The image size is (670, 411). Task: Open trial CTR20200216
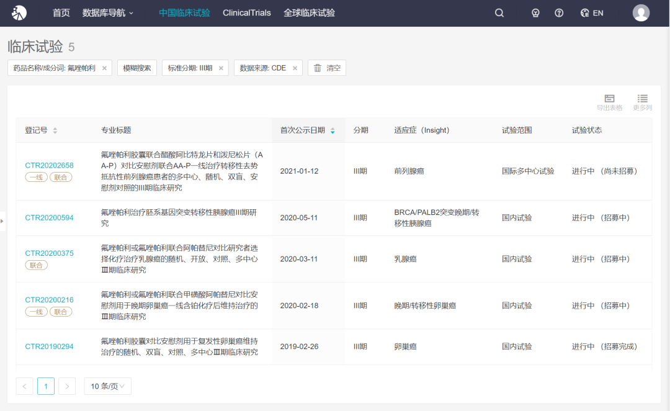pyautogui.click(x=49, y=300)
